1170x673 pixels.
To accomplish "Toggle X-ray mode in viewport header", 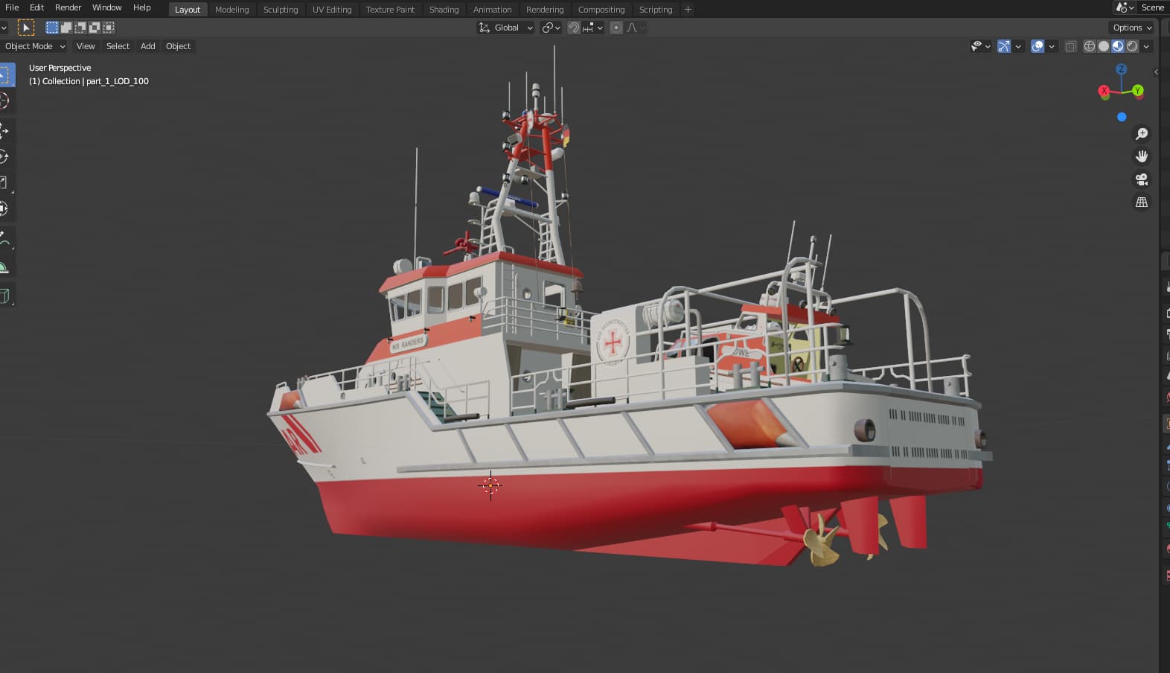I will tap(1070, 46).
